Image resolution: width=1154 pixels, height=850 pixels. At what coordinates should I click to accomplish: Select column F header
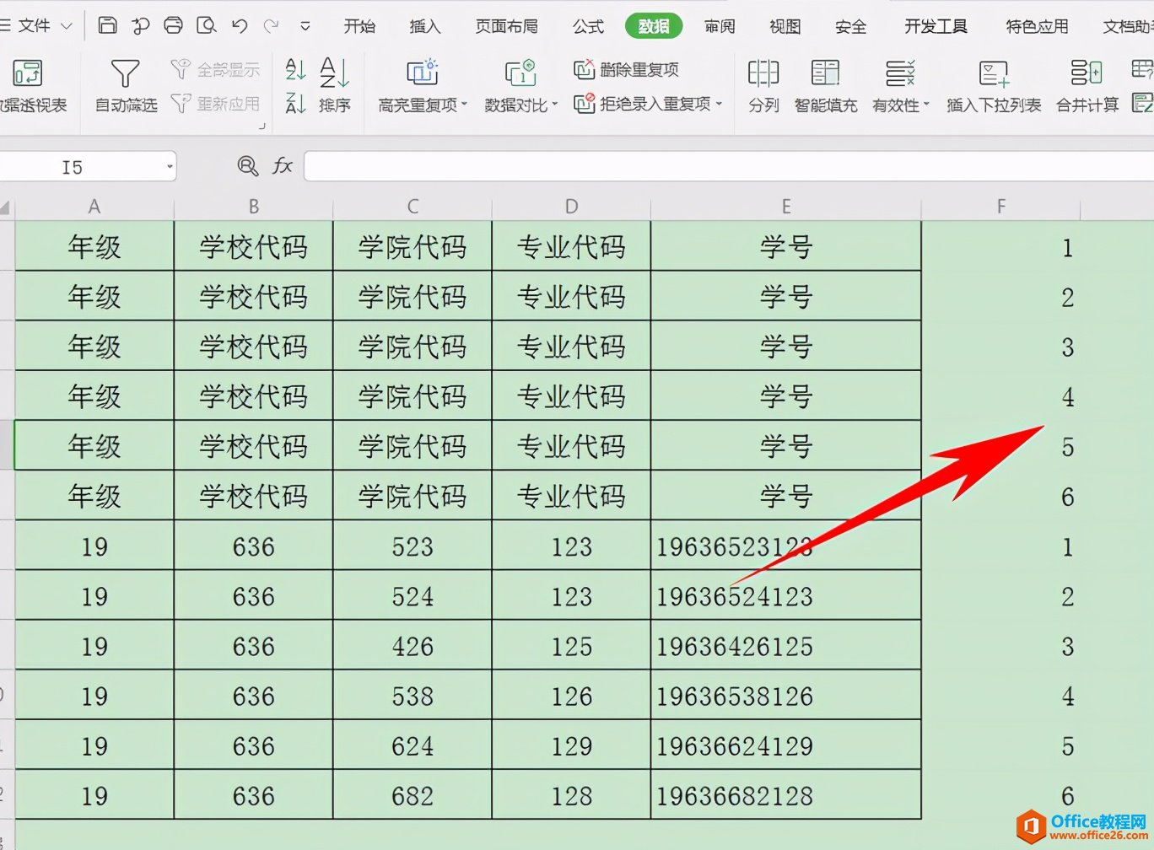1000,207
